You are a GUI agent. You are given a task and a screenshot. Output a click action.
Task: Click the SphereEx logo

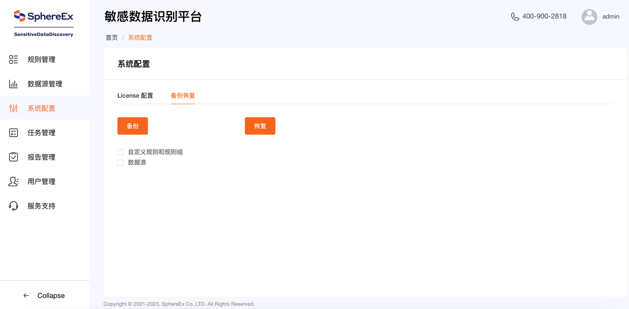coord(43,16)
